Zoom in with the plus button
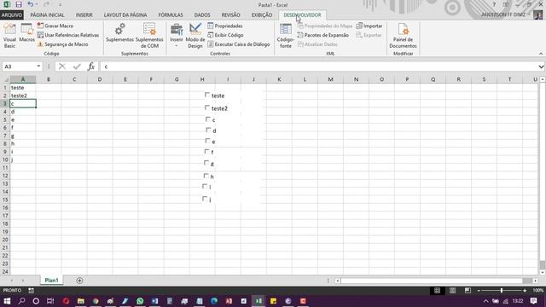Viewport: 546px width, 307px height. click(525, 290)
